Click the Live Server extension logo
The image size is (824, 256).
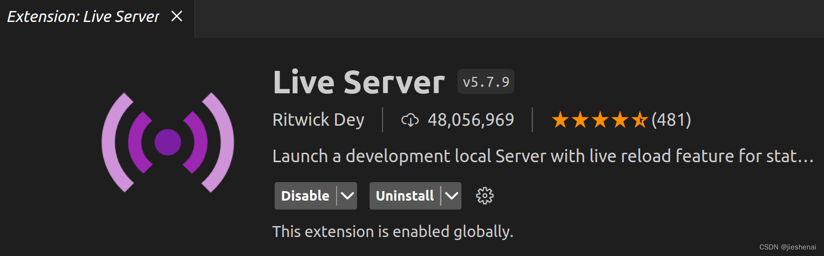[x=168, y=142]
